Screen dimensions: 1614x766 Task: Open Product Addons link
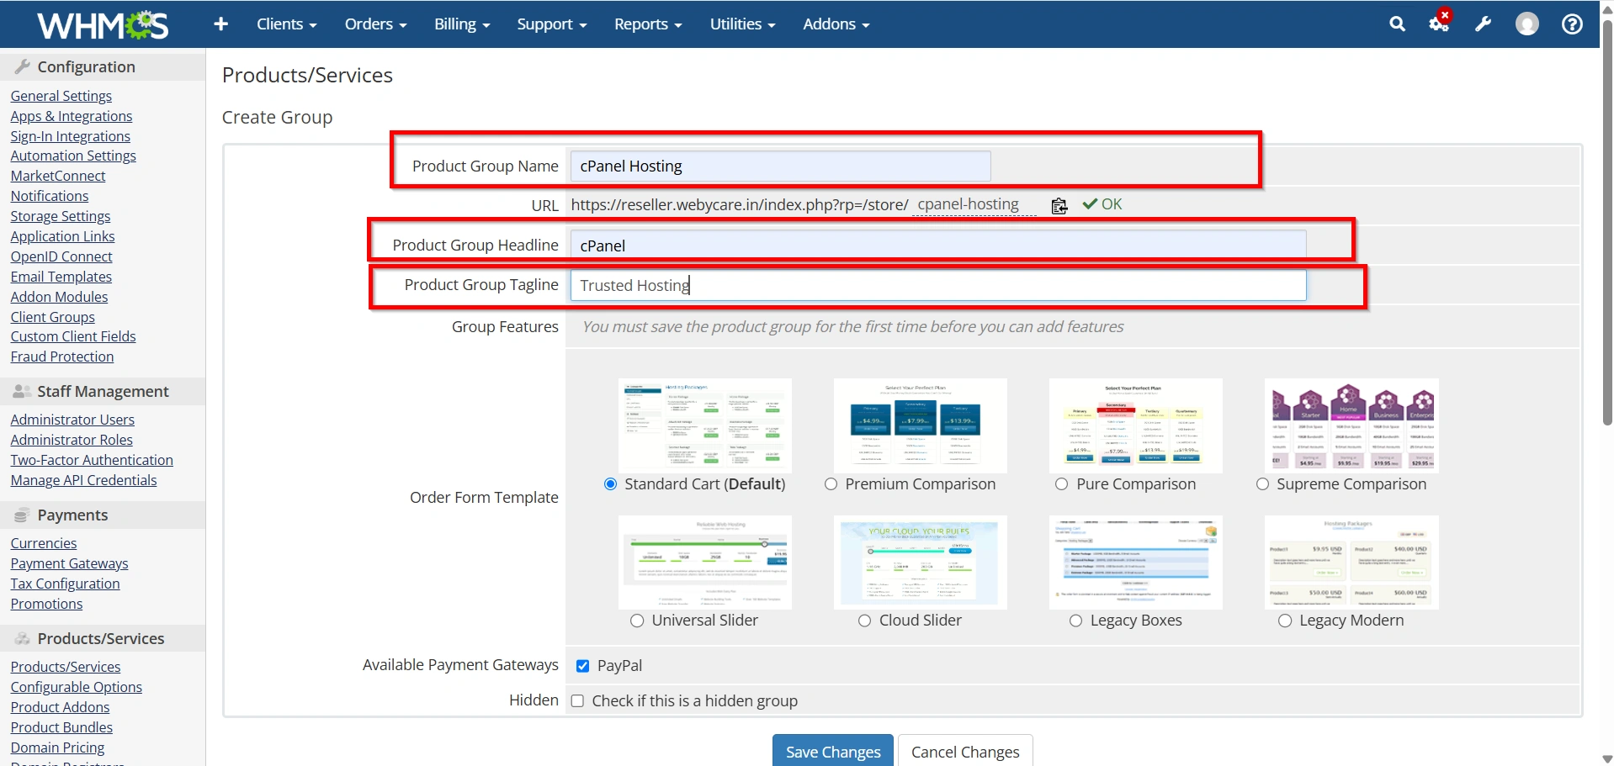pyautogui.click(x=61, y=707)
